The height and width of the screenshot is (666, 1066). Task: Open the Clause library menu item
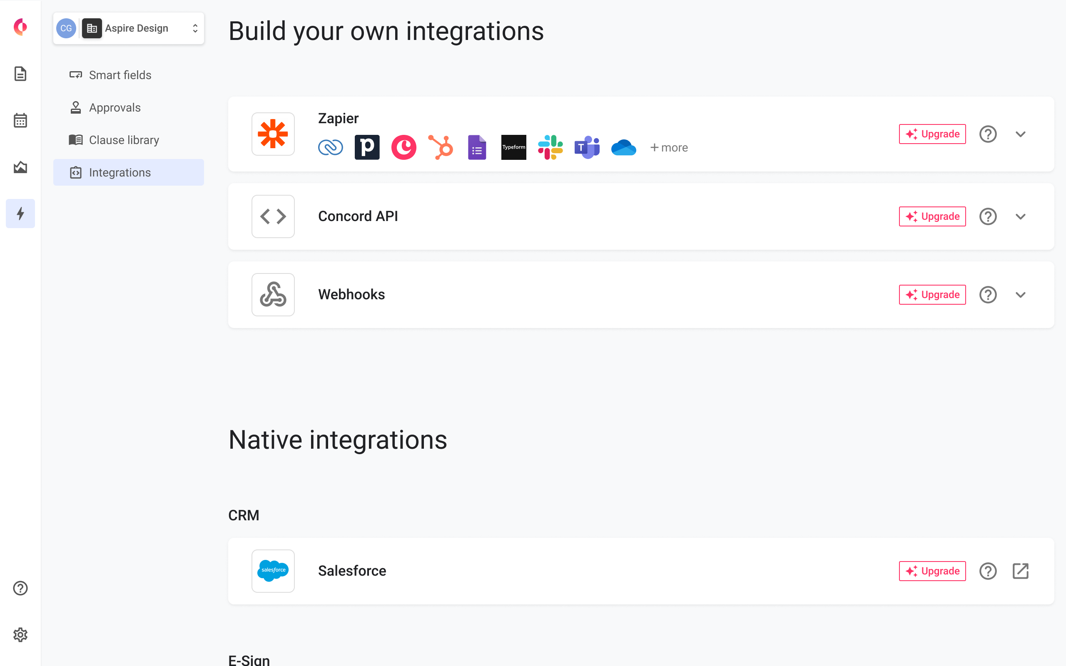tap(124, 140)
